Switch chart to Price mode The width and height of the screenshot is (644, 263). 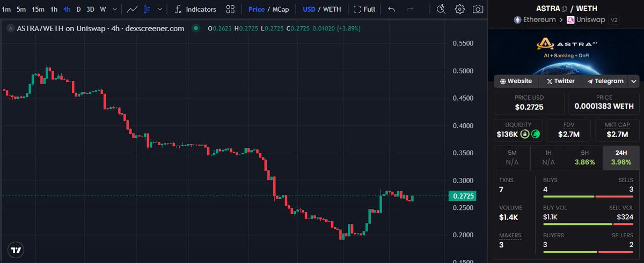(x=257, y=9)
